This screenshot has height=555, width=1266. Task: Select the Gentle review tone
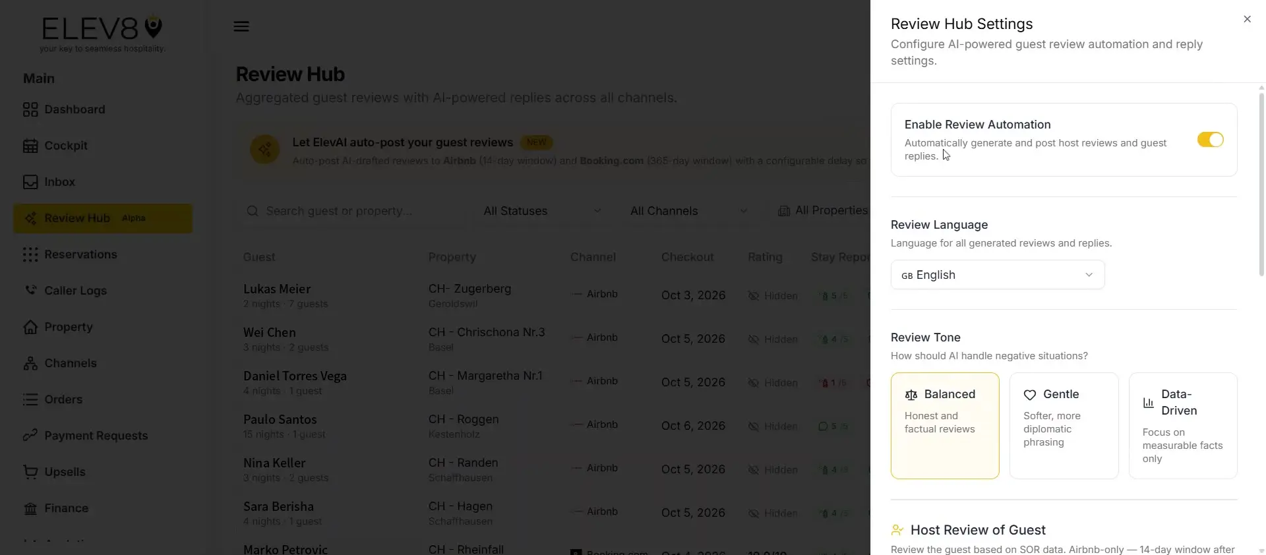click(x=1064, y=426)
